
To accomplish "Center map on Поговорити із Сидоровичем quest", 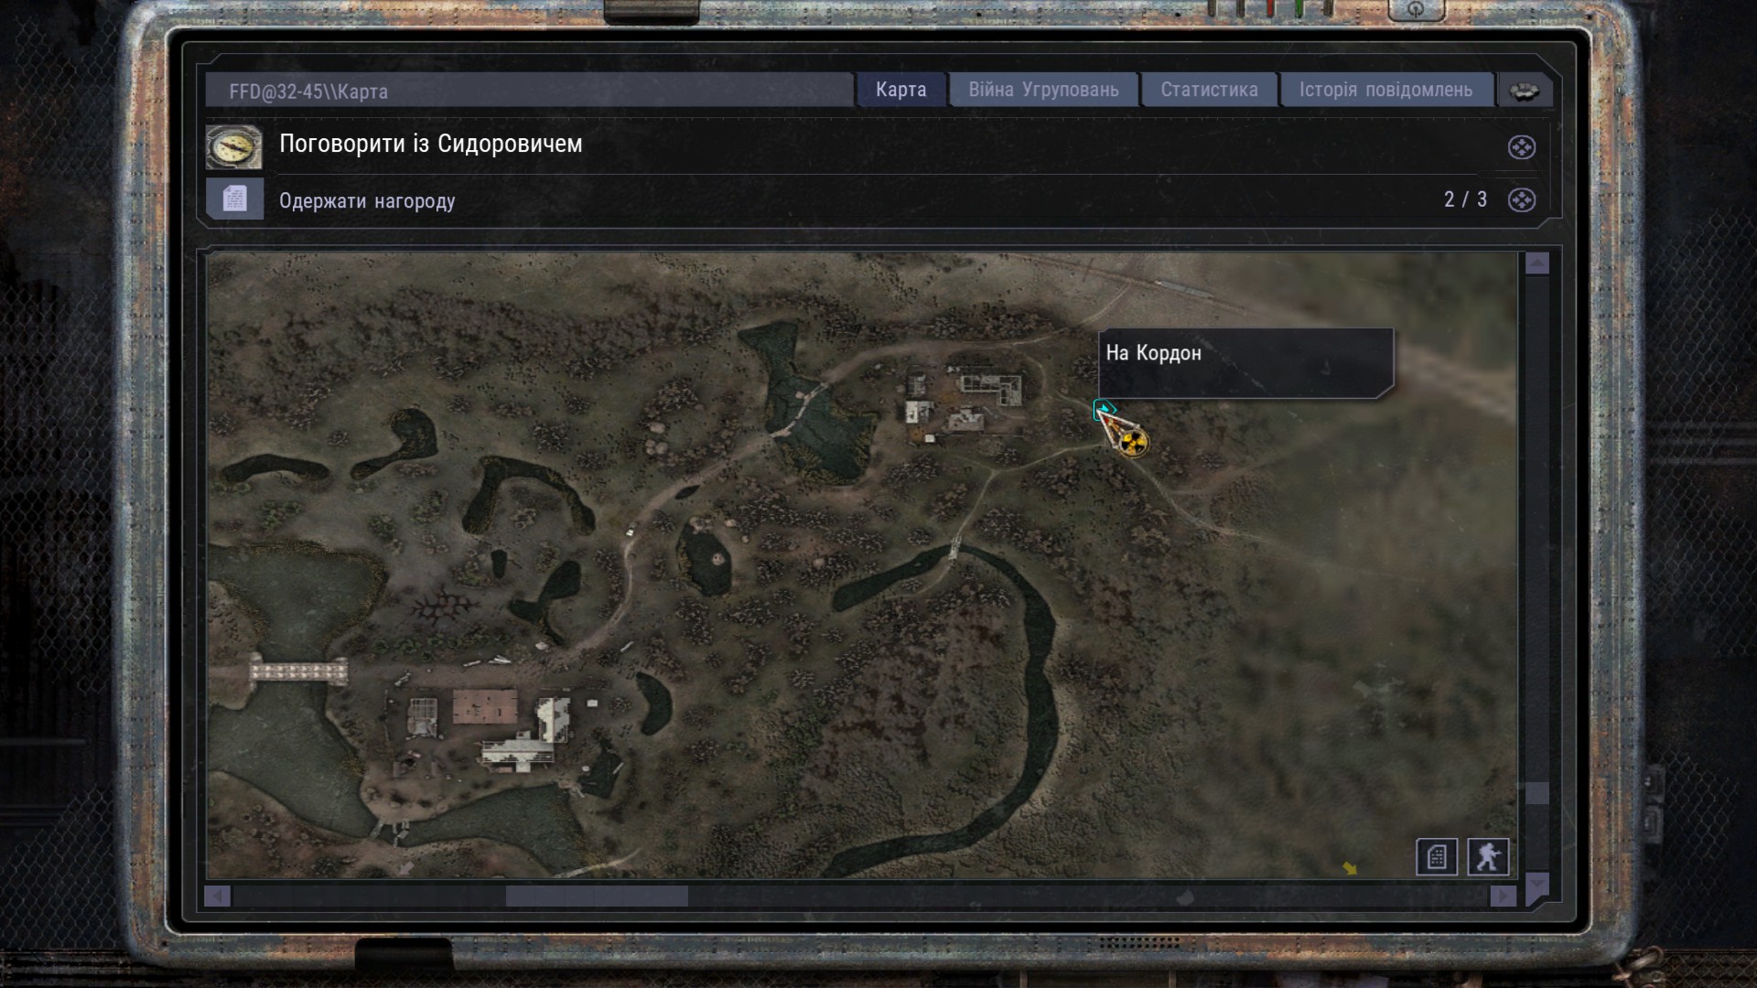I will [1521, 147].
